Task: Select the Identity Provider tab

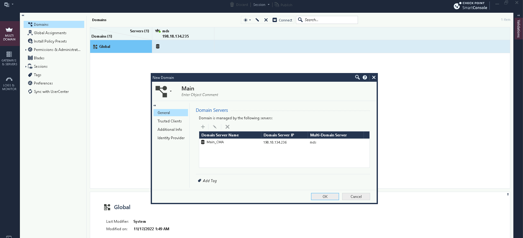Action: pyautogui.click(x=171, y=138)
